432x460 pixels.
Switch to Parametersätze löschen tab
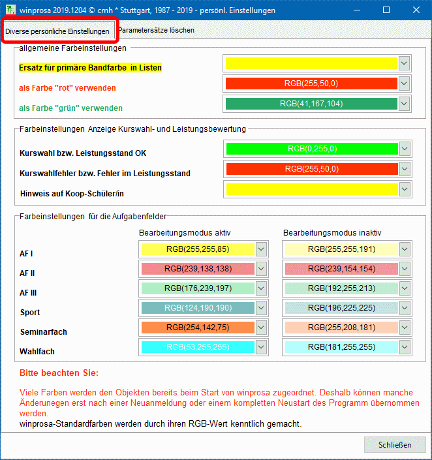[157, 31]
